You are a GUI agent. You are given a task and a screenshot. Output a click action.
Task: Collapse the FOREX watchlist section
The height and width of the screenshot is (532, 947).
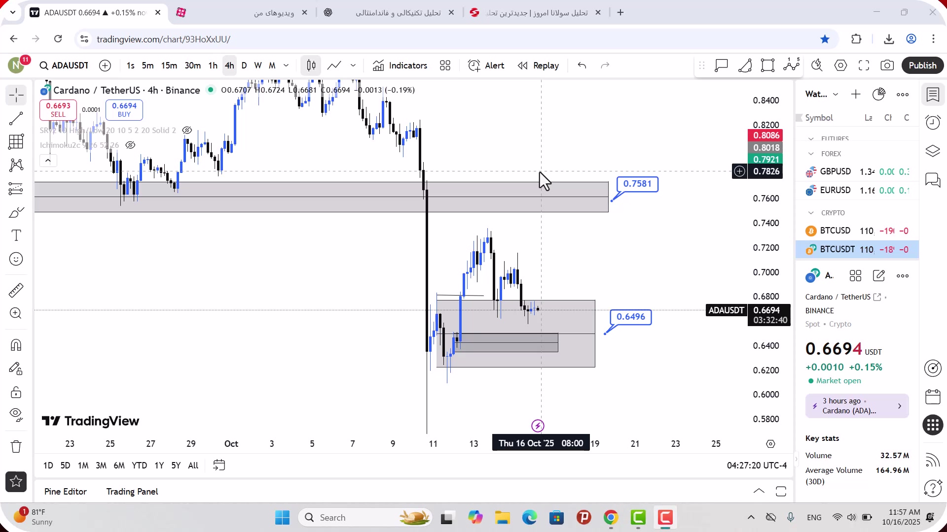pyautogui.click(x=811, y=154)
